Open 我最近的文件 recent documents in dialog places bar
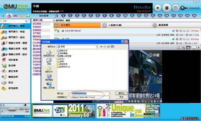 (x=49, y=53)
